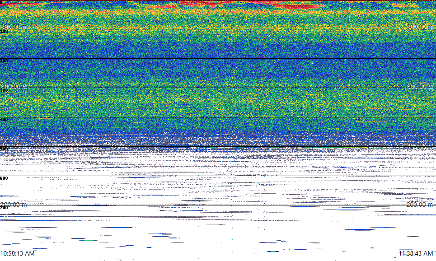Select the 200 depth grid label
Screen dimensions: 436x261
[4, 61]
